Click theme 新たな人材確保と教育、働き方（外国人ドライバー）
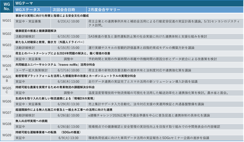Viewport: 244px width, 142px height. 50,42
